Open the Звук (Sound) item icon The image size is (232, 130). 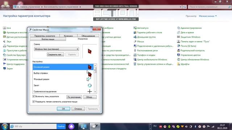point(4,42)
